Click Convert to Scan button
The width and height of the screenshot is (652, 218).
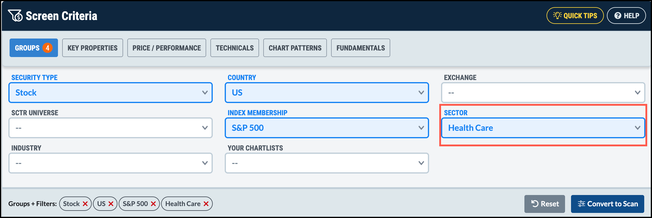click(607, 204)
